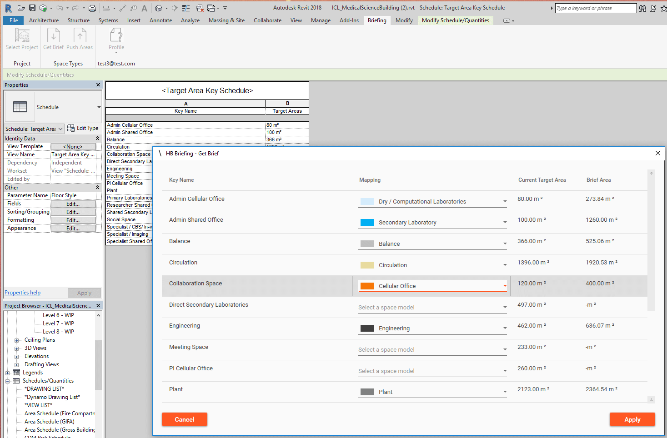The image size is (667, 438).
Task: Click the binoculars search icon
Action: (642, 8)
